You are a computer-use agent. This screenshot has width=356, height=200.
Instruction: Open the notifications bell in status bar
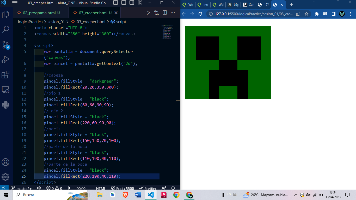point(173,188)
